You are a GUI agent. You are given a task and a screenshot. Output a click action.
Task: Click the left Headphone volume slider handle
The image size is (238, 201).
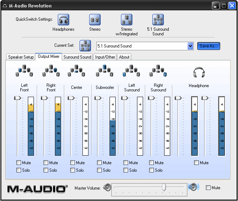178,98
